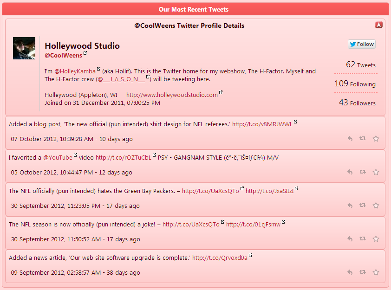391x290 pixels.
Task: Retweet the NFL season joke tweet
Action: click(363, 238)
